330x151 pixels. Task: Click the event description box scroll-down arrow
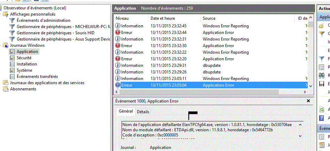pyautogui.click(x=300, y=136)
